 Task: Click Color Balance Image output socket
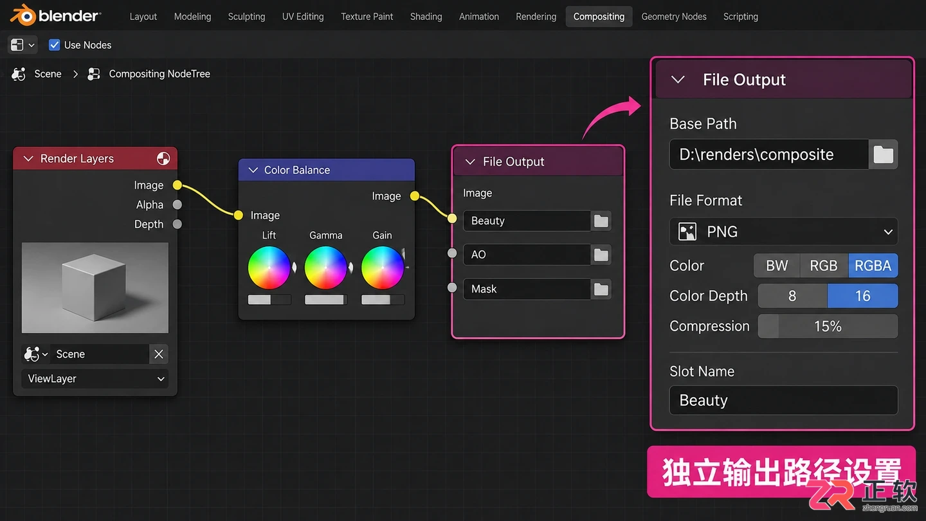tap(415, 196)
